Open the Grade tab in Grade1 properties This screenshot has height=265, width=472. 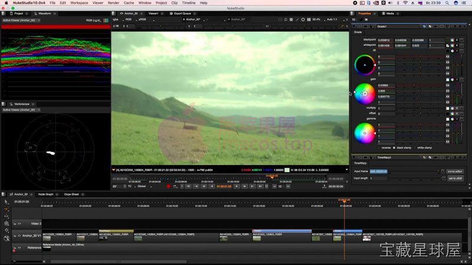[358, 32]
